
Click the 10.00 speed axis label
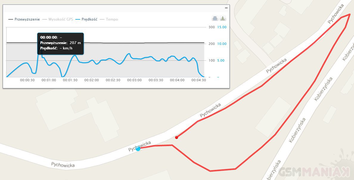[222, 44]
